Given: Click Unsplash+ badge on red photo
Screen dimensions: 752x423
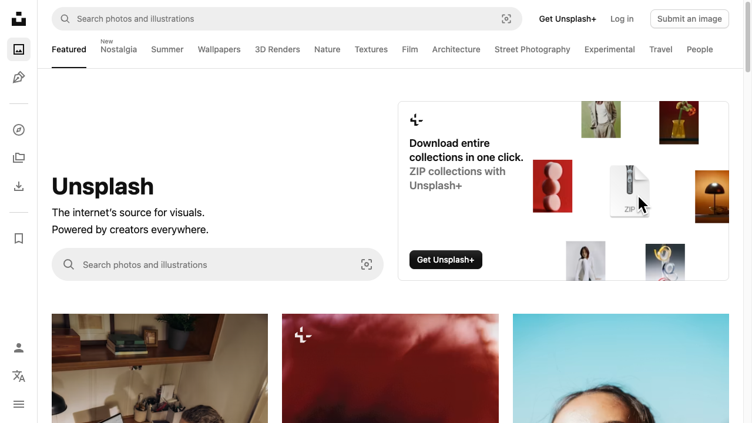Looking at the screenshot, I should coord(303,335).
